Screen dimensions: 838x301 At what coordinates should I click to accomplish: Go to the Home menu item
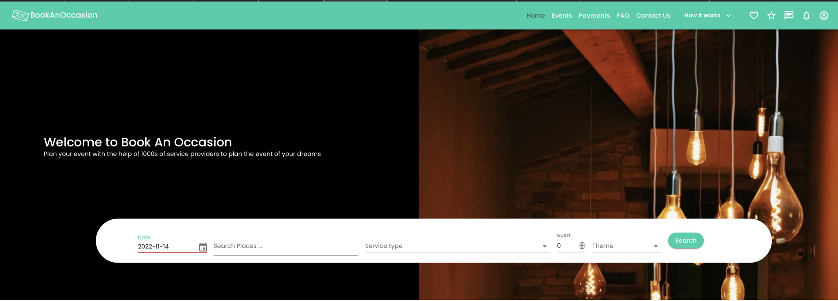(535, 16)
